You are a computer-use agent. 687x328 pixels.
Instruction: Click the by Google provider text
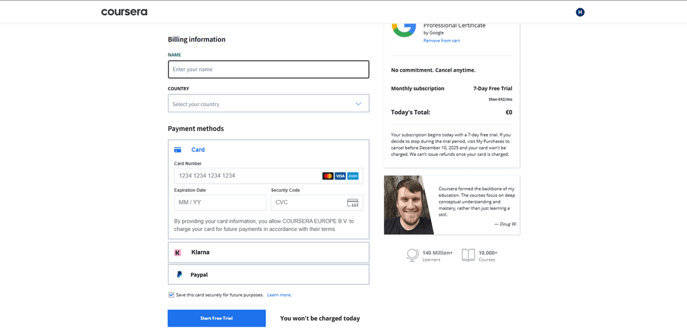pyautogui.click(x=433, y=32)
